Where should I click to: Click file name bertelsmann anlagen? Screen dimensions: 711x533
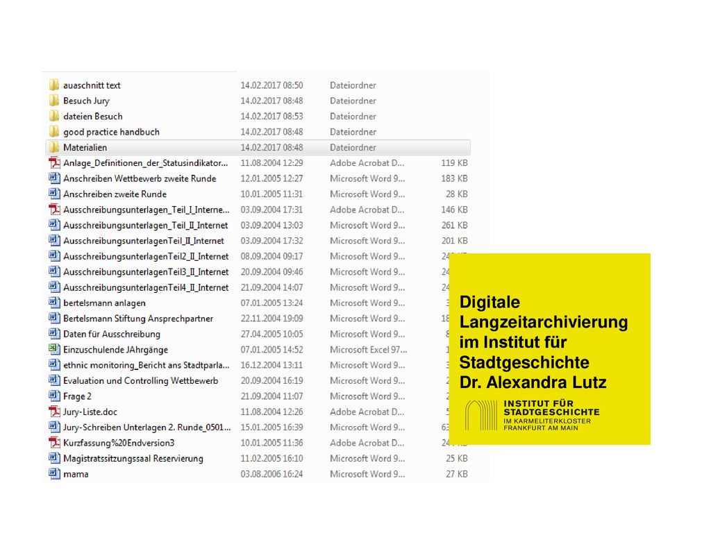104,303
